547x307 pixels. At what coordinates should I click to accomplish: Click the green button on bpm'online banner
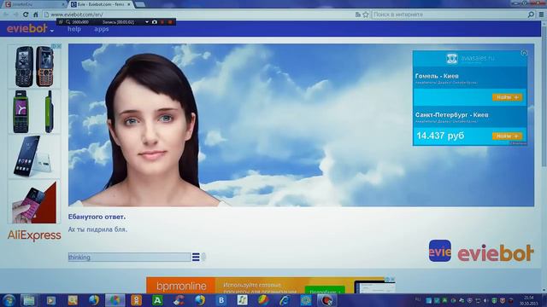click(x=325, y=291)
